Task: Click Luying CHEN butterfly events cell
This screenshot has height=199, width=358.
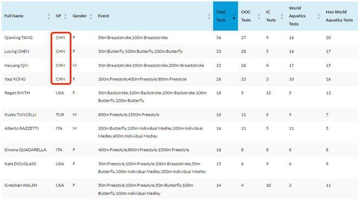Action: coord(140,51)
